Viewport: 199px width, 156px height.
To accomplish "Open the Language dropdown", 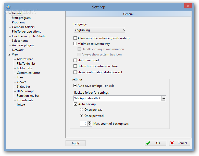I will pos(99,30).
